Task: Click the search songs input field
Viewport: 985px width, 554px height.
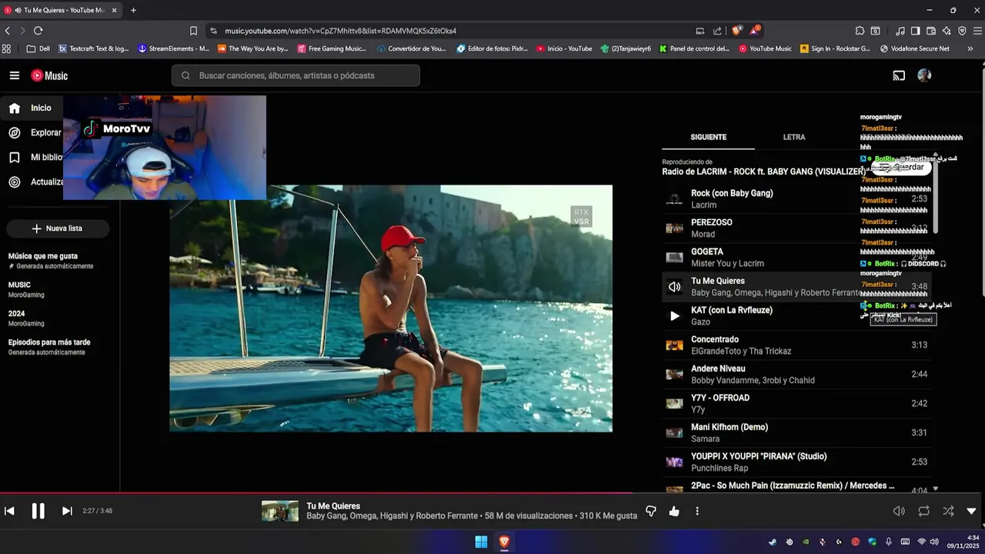Action: tap(295, 75)
